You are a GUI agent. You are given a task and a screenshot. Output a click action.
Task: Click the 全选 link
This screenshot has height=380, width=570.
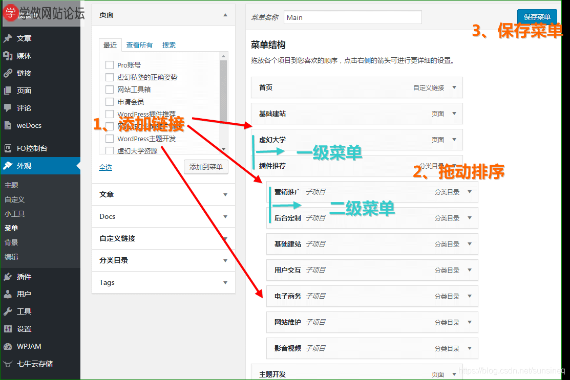pyautogui.click(x=105, y=167)
